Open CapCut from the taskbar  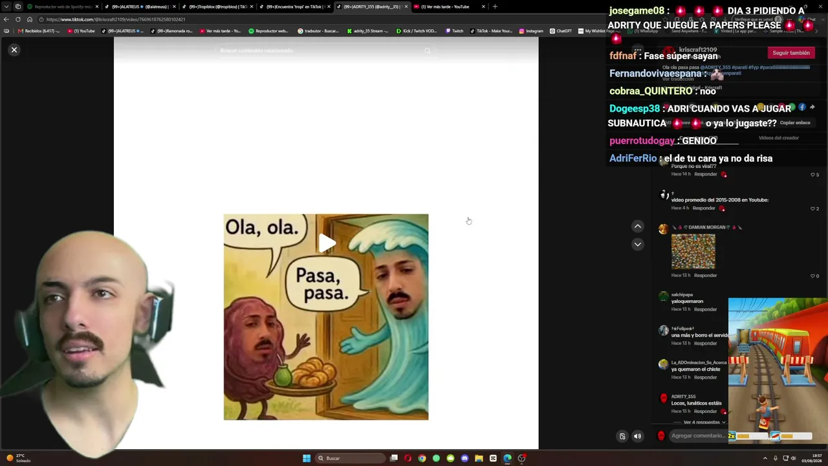pos(493,458)
